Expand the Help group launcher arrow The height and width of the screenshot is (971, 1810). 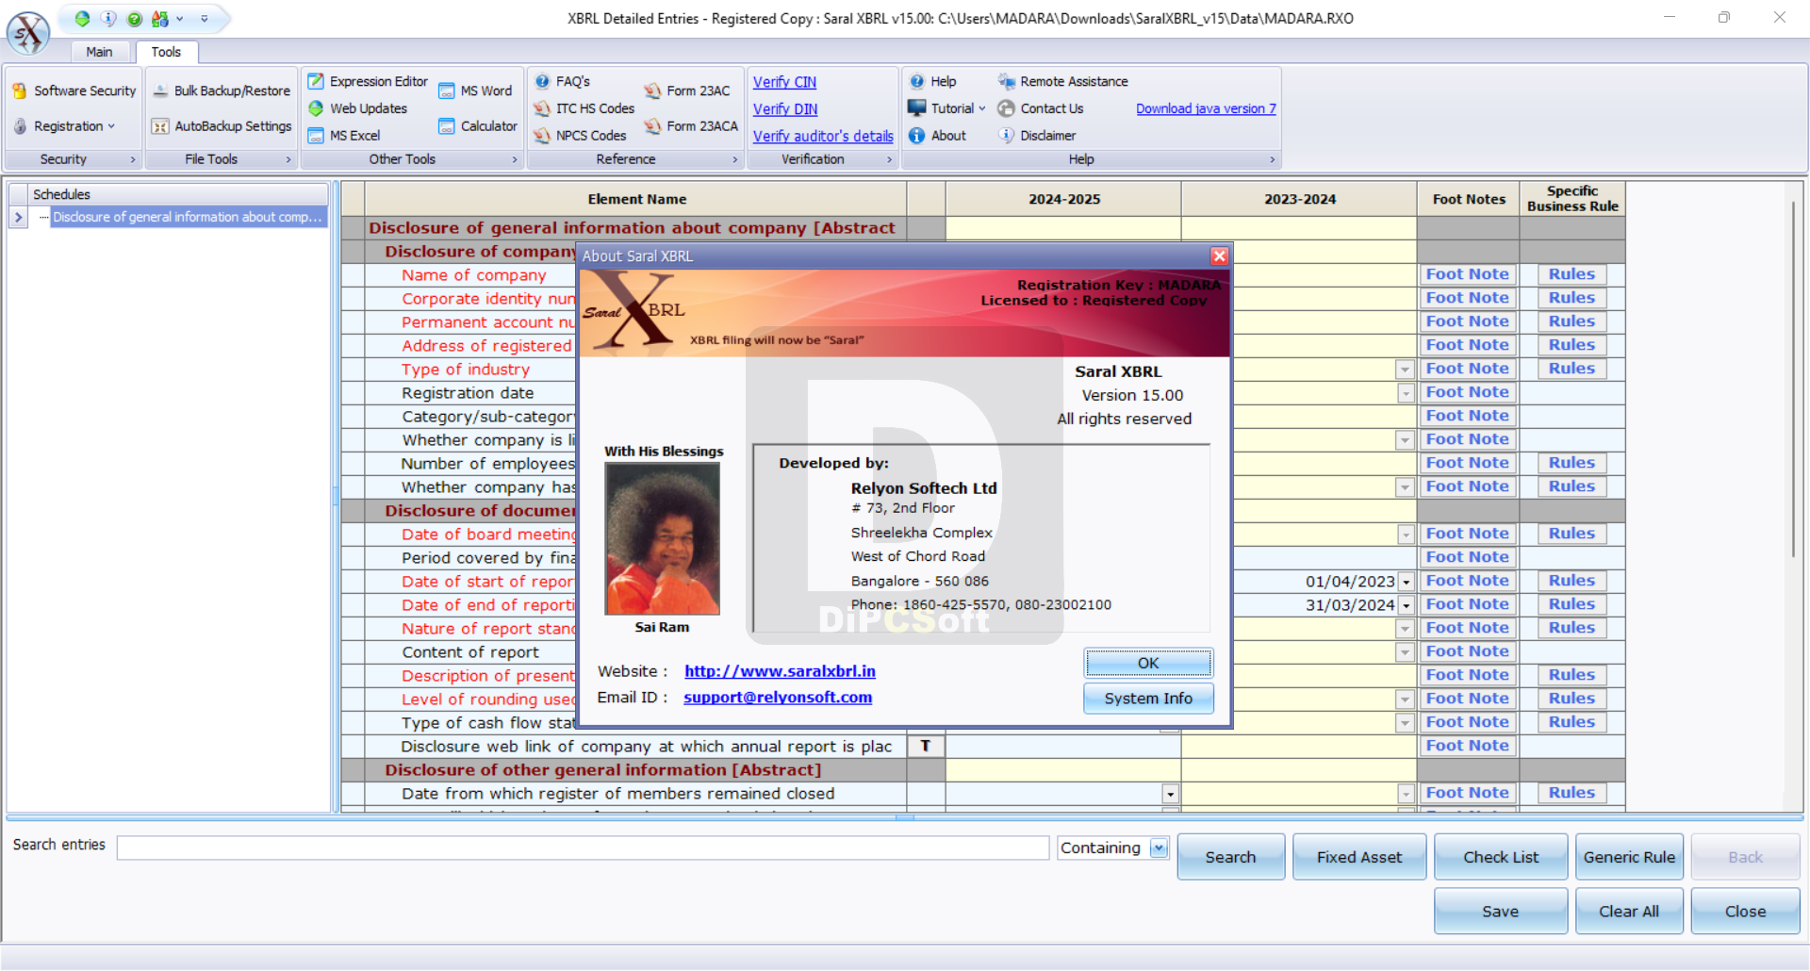click(x=1273, y=159)
